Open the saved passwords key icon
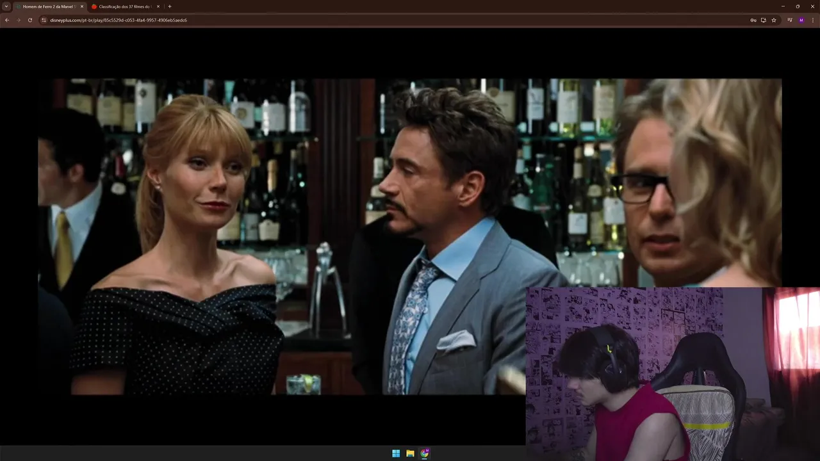 click(753, 20)
